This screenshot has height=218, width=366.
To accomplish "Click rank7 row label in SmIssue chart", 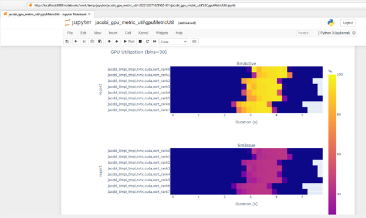I will point(138,192).
